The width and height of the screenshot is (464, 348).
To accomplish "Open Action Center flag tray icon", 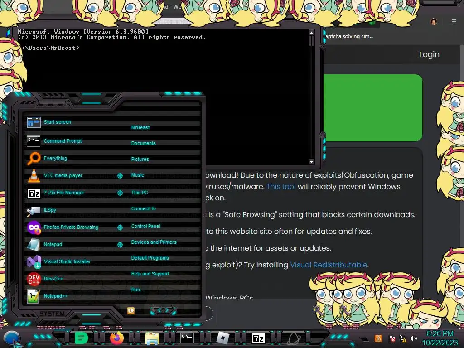I will click(x=391, y=338).
